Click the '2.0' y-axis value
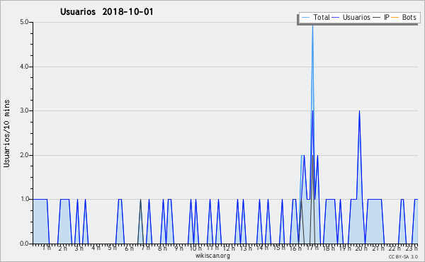Viewport: 425px width, 262px height. tap(24, 155)
